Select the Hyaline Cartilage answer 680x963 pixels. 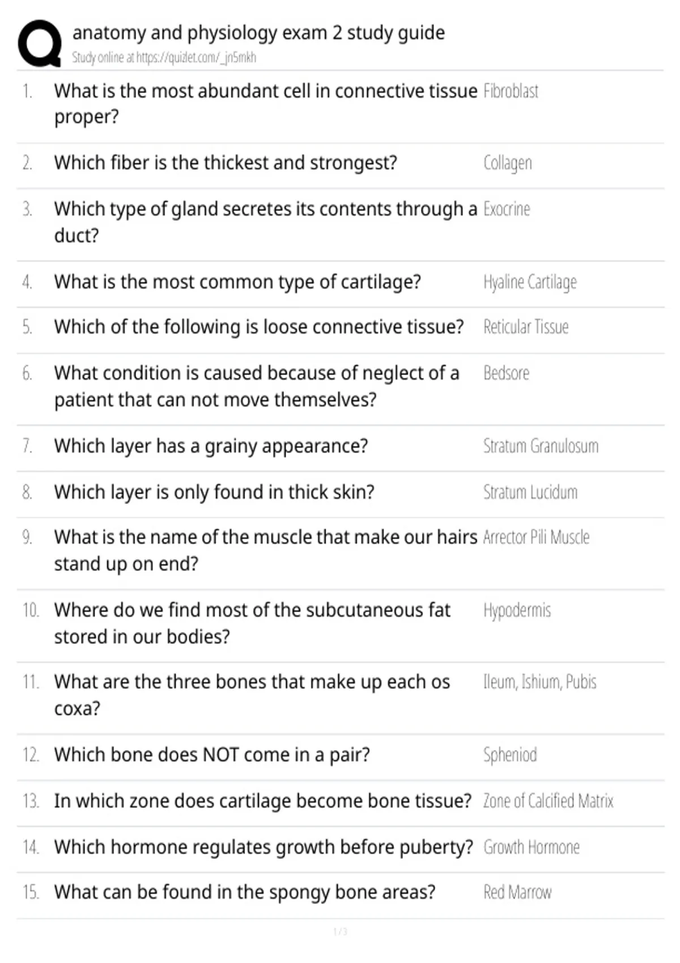(530, 282)
